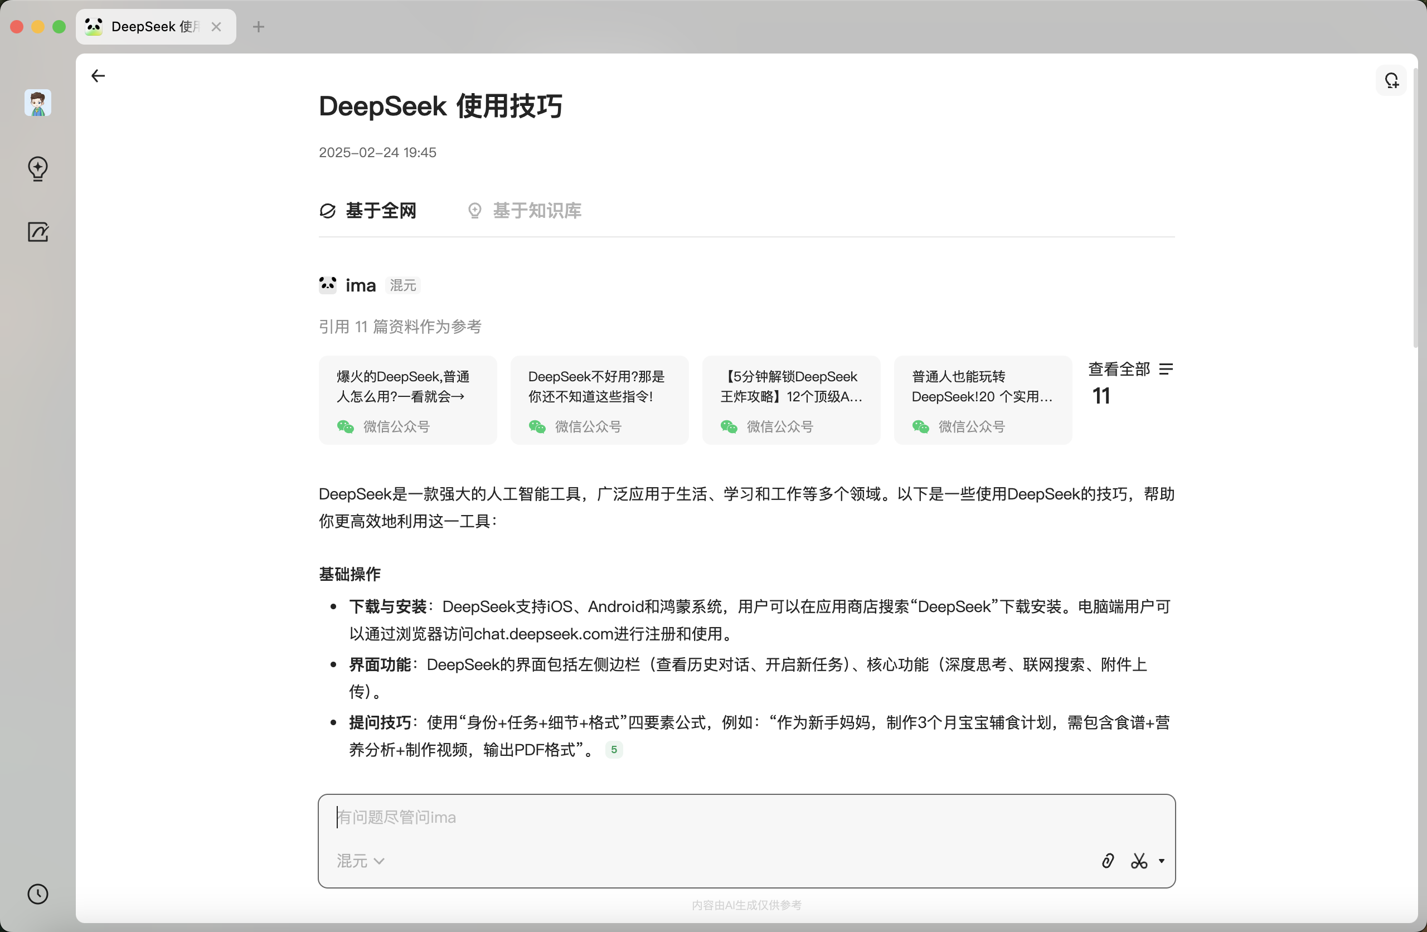
Task: Click the 界面功能 bullet label
Action: [380, 664]
